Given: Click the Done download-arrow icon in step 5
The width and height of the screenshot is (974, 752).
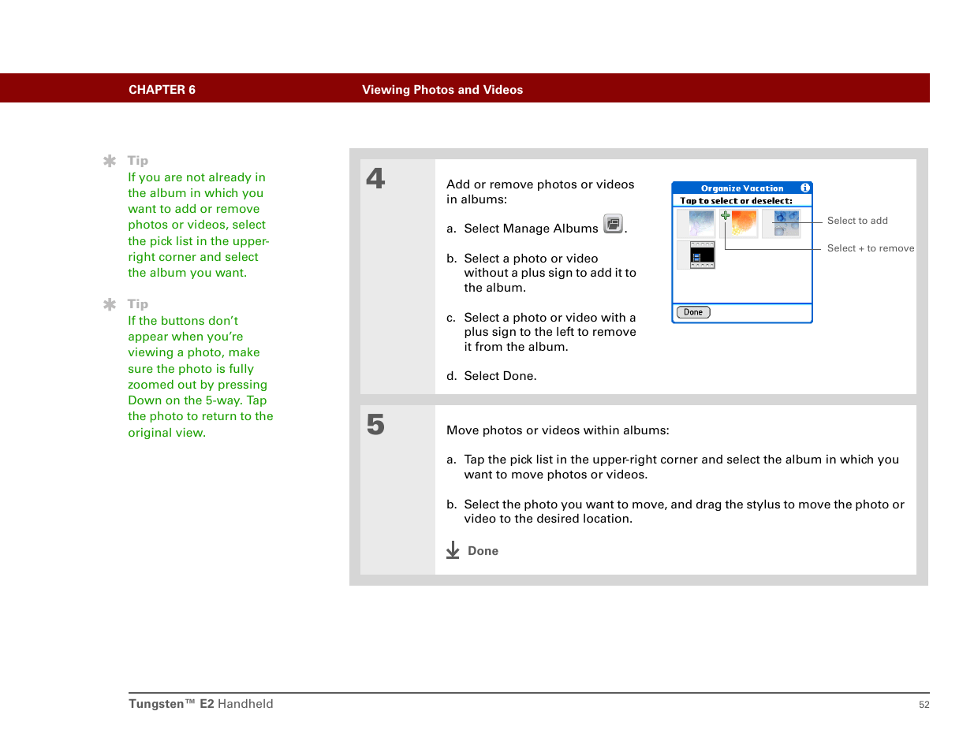Looking at the screenshot, I should (x=453, y=550).
